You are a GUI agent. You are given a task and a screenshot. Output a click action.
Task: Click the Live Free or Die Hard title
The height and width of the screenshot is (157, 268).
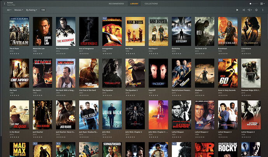(87, 90)
